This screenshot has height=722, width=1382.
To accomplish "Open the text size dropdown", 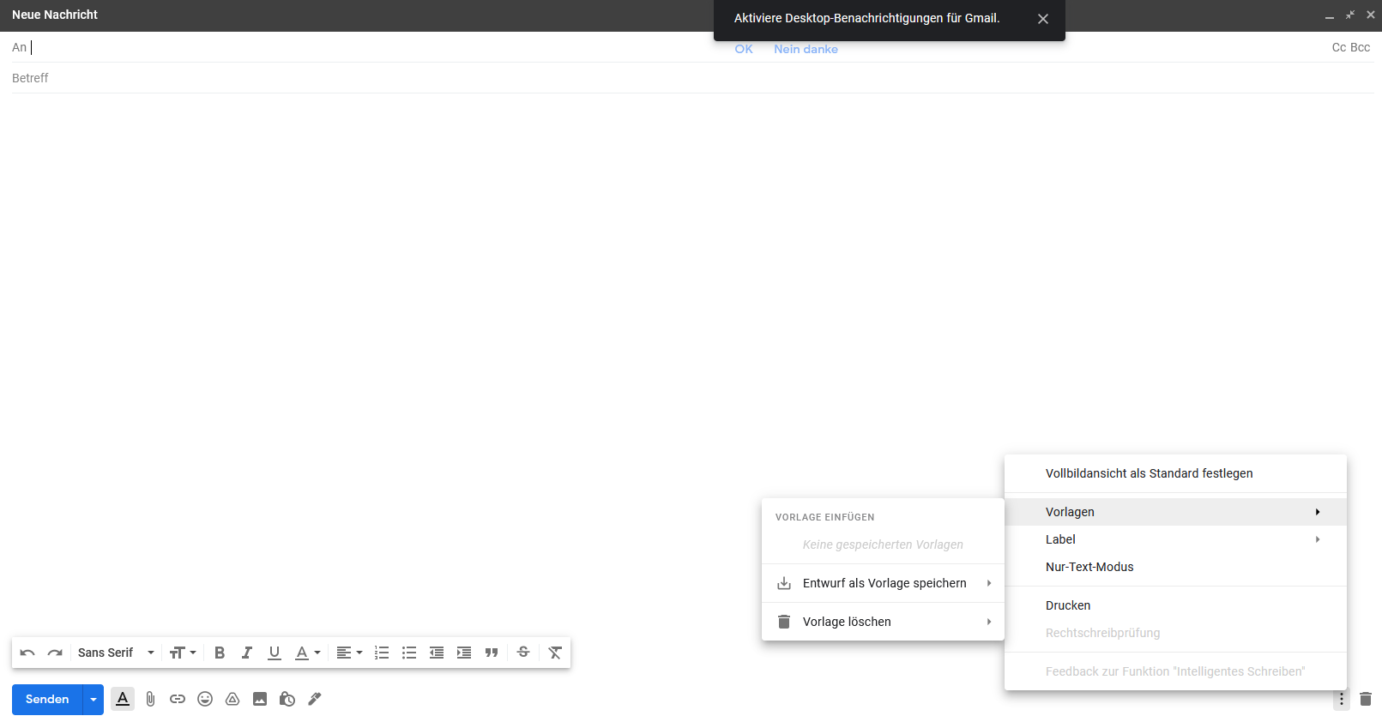I will (x=183, y=653).
